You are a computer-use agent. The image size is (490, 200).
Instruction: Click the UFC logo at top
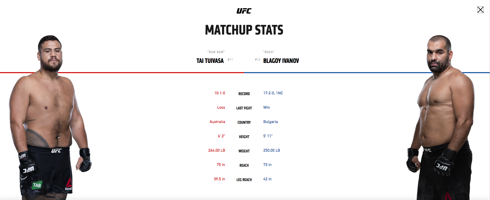tap(244, 11)
